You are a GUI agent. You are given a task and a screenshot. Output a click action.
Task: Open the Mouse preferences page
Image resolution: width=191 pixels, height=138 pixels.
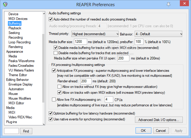[13, 94]
